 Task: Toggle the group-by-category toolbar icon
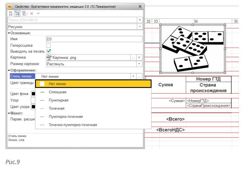pyautogui.click(x=17, y=13)
